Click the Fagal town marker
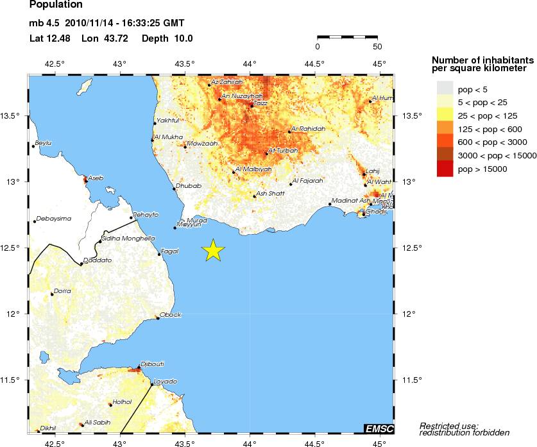Screen dimensions: 537x447 (x=160, y=255)
